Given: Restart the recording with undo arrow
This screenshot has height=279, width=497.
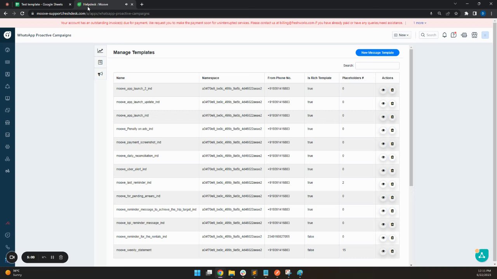Looking at the screenshot, I should (x=44, y=257).
